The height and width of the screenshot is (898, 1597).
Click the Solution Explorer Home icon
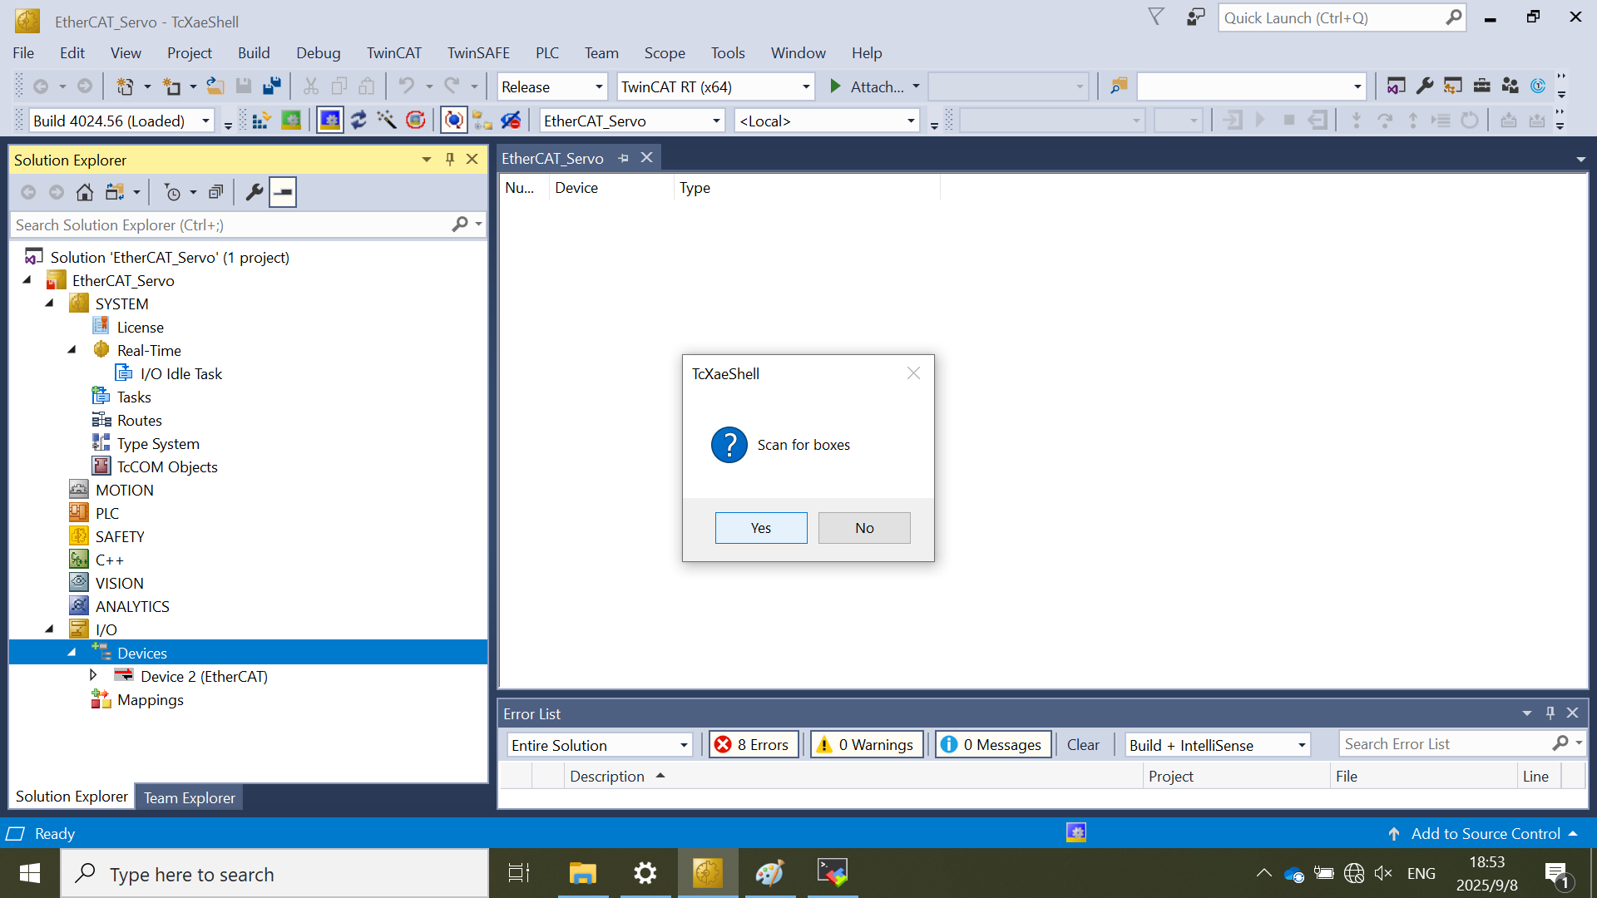tap(84, 193)
